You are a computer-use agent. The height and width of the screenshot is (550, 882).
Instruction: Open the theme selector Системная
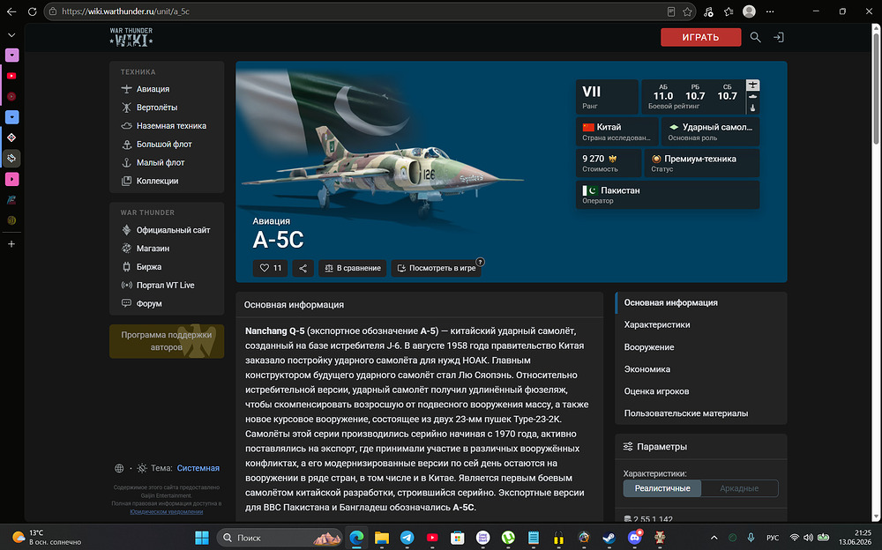[x=198, y=468]
